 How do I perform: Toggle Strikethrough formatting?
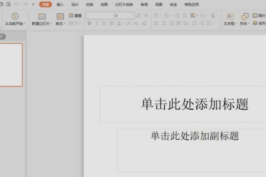coord(111,23)
